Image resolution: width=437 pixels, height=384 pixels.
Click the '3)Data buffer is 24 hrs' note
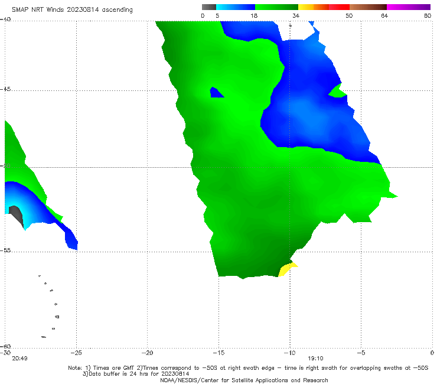tap(136, 374)
